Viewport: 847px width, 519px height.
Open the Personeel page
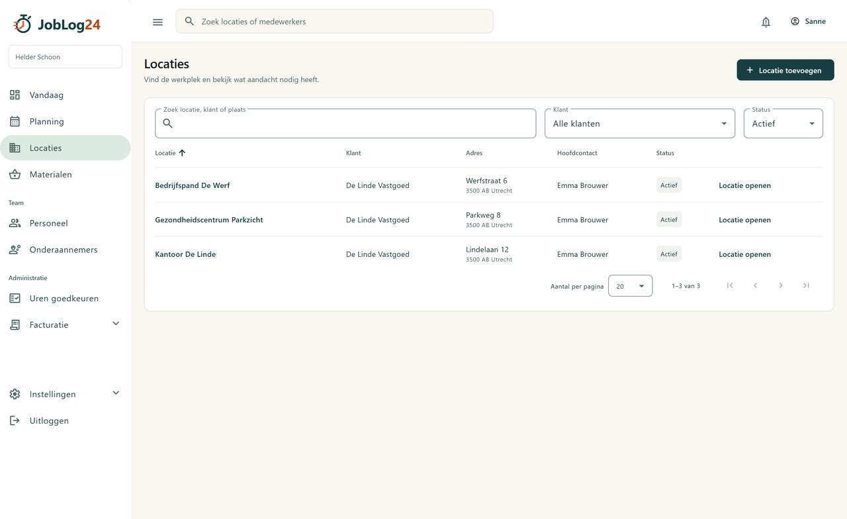point(65,224)
